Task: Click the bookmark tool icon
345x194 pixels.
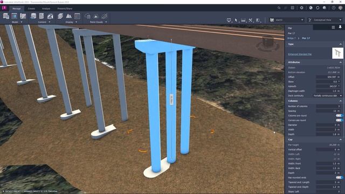Action: point(258,20)
